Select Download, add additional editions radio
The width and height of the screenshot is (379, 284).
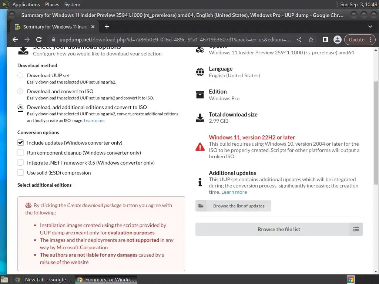20,107
